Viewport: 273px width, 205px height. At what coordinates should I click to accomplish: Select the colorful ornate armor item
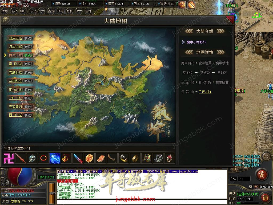pos(147,158)
